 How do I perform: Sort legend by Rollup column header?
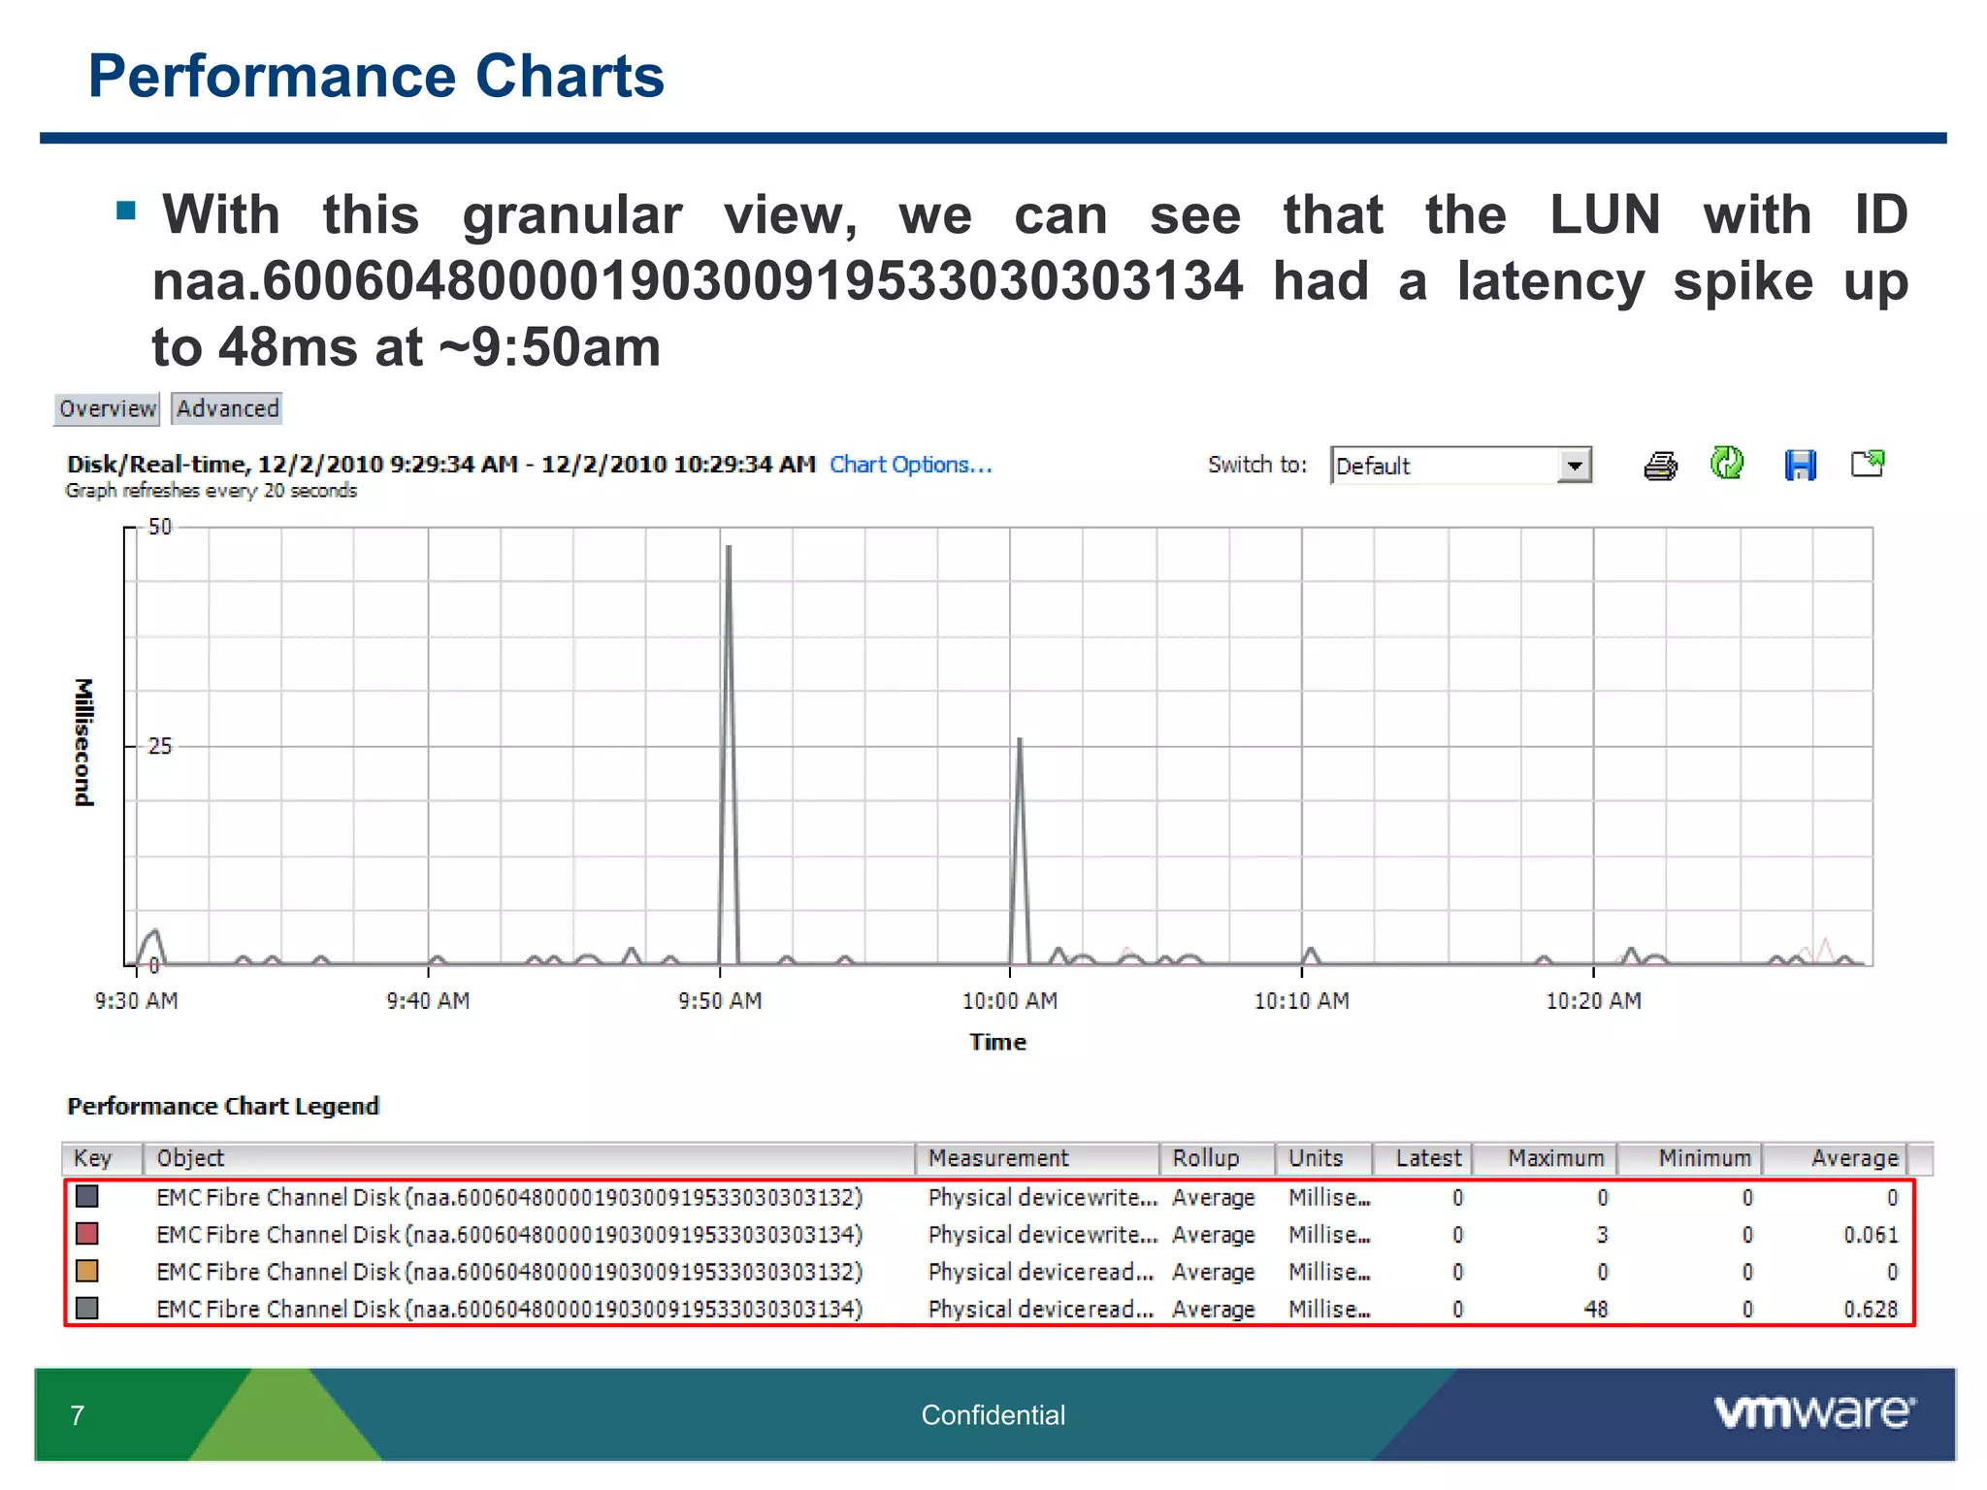click(1217, 1158)
